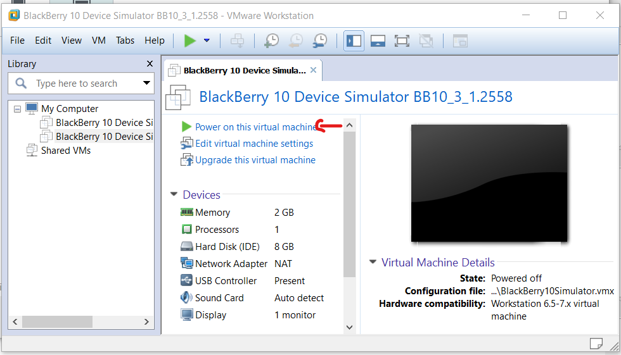
Task: Click the Send Ctrl+Alt+Del toolbar icon
Action: pyautogui.click(x=237, y=40)
